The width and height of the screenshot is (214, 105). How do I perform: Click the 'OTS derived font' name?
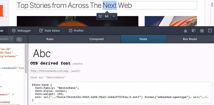pos(50,63)
